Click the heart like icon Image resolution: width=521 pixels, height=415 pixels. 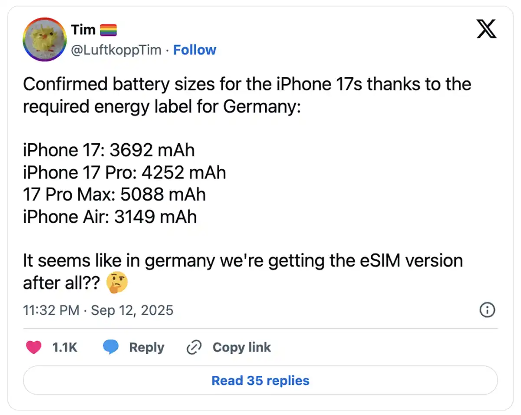point(34,347)
